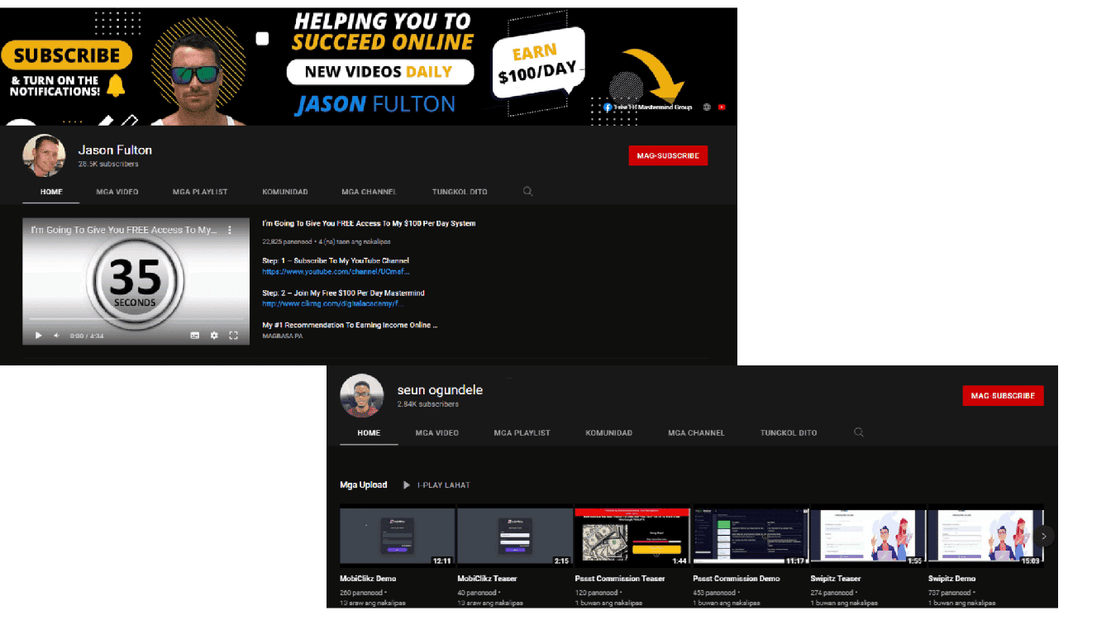Click the 28.5K subscribers count
Image resolution: width=1111 pixels, height=625 pixels.
click(x=108, y=165)
